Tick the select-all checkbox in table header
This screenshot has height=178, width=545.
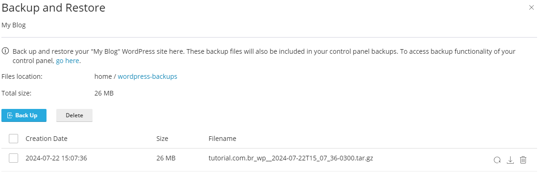[x=13, y=139]
